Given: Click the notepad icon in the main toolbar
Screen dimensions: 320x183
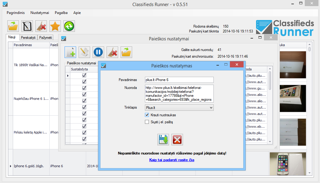Looking at the screenshot, I should click(x=27, y=26).
